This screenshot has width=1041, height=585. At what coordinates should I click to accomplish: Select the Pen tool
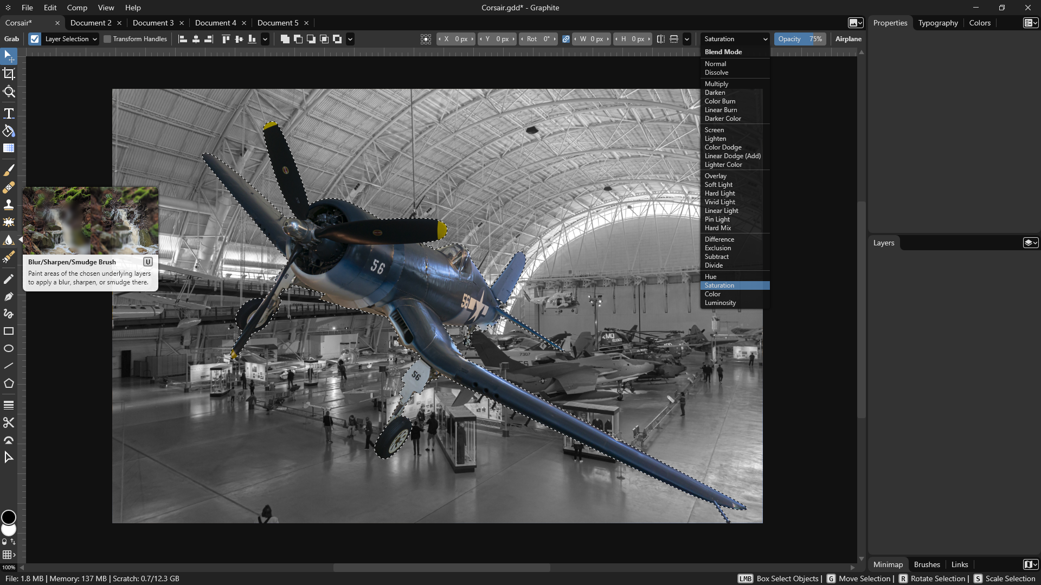tap(9, 296)
